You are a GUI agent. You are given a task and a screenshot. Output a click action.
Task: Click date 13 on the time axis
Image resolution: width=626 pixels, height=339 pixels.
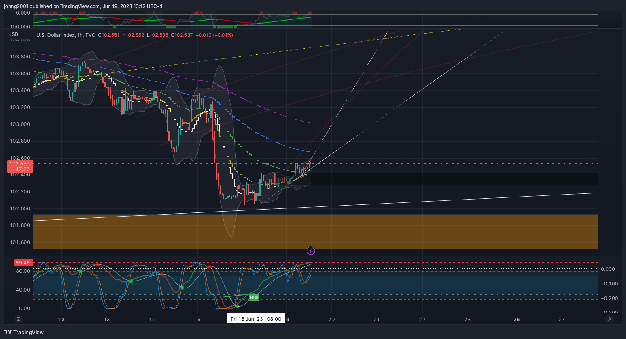pyautogui.click(x=107, y=320)
